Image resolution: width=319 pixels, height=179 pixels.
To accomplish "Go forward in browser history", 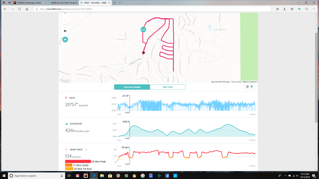I will pos(12,9).
